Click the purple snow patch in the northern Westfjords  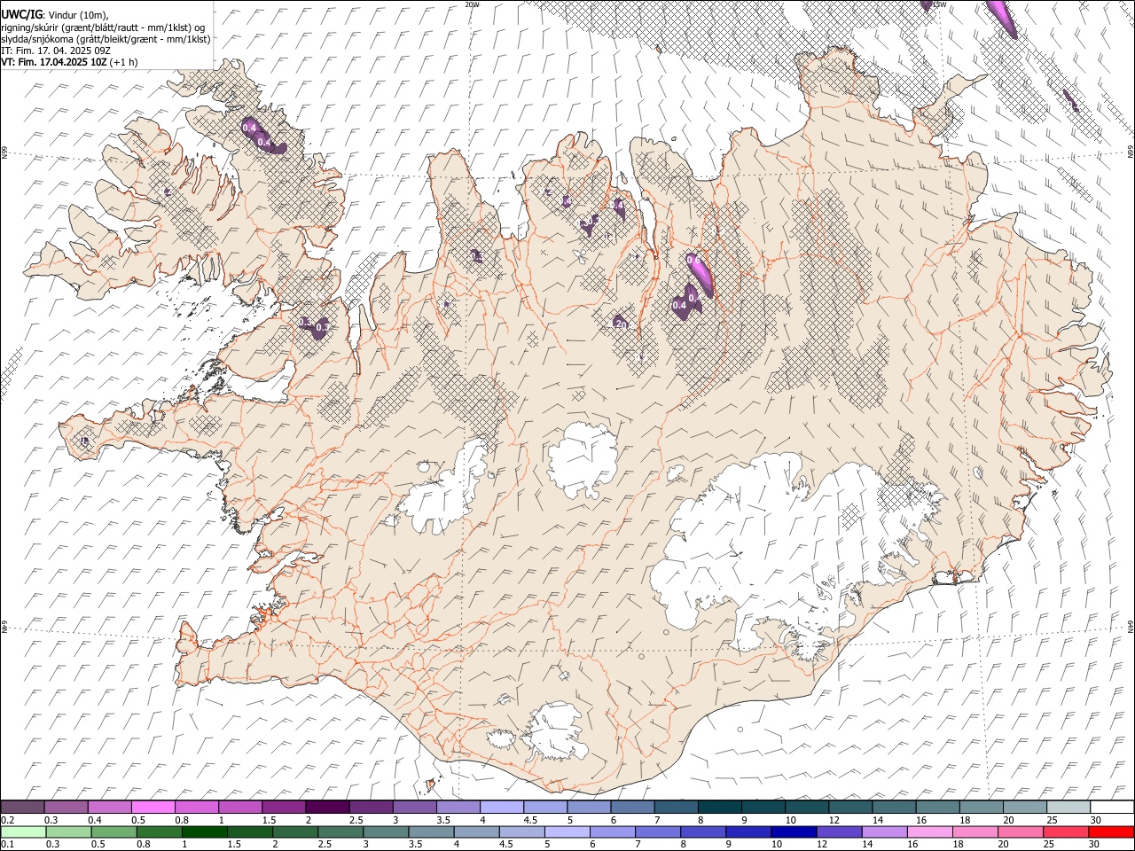point(264,136)
